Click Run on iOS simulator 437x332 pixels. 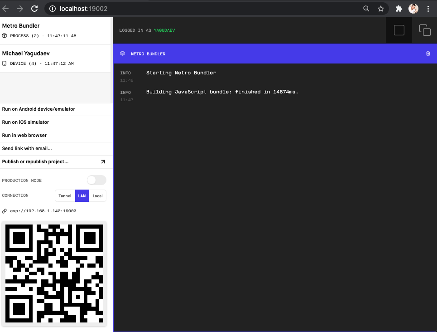coord(25,122)
